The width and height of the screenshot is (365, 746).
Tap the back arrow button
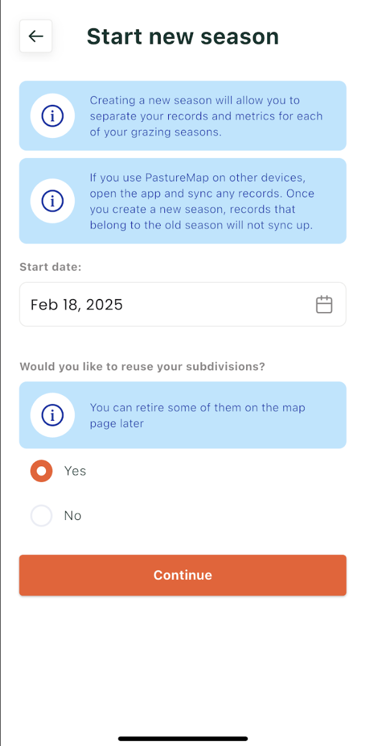pos(36,36)
